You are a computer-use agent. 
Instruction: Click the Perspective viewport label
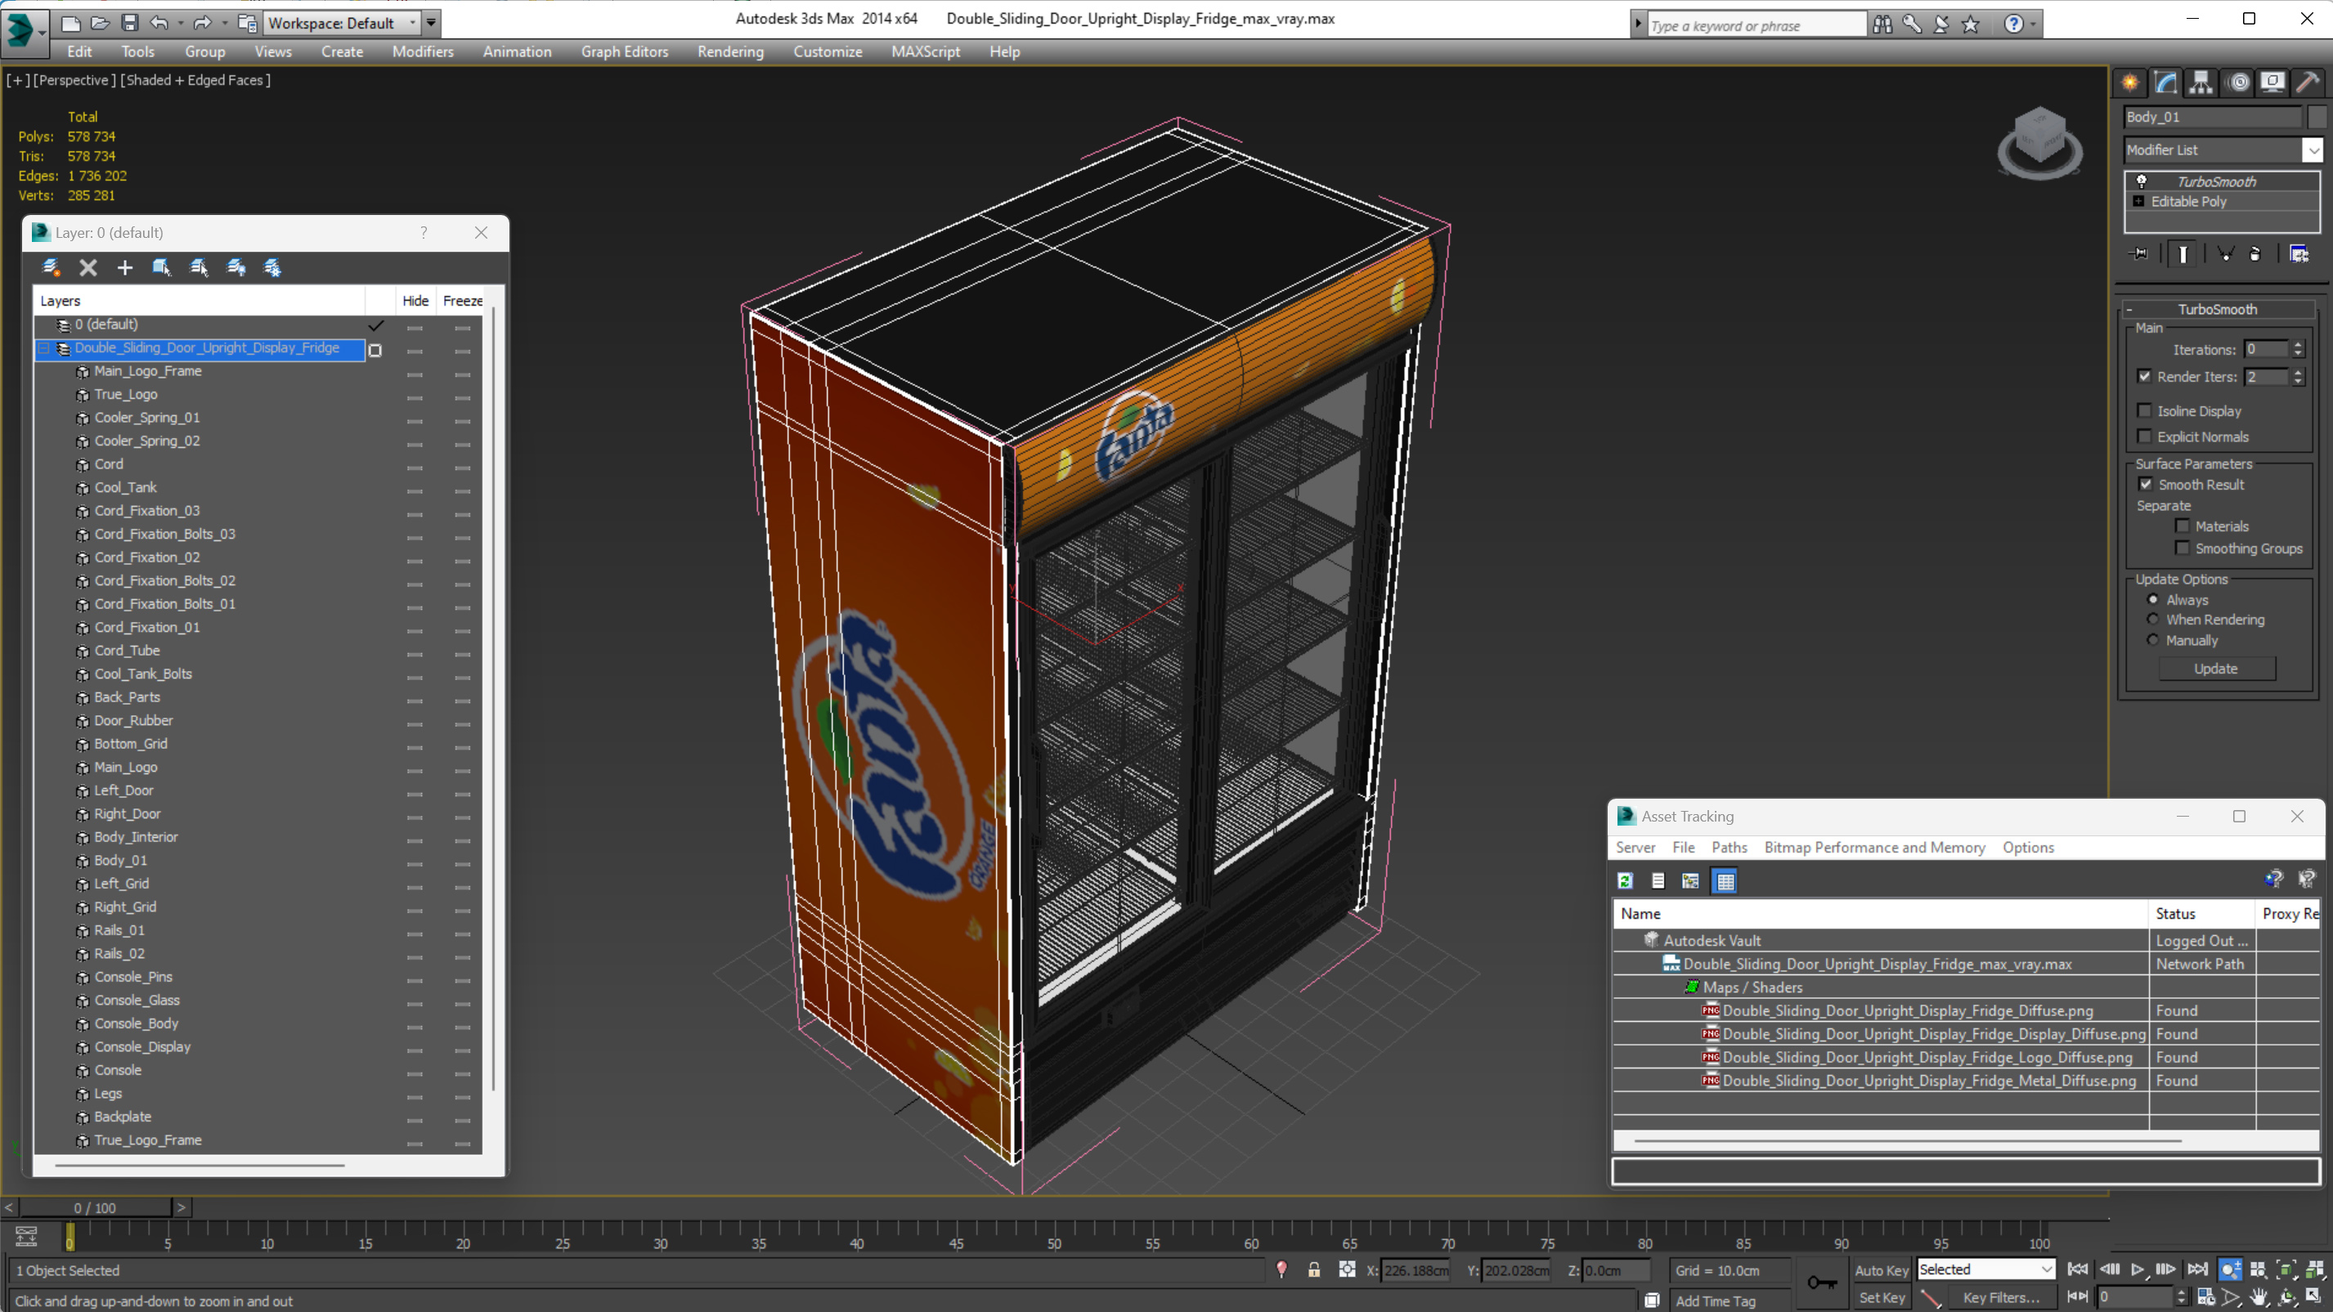(x=73, y=79)
